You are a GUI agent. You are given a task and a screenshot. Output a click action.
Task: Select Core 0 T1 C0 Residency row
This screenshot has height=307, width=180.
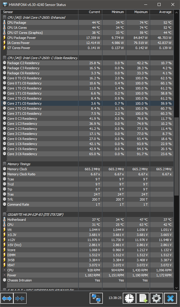[x=87, y=83]
